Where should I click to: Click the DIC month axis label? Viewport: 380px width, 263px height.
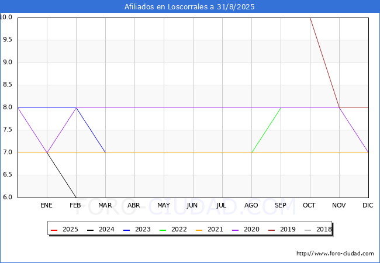coord(368,205)
